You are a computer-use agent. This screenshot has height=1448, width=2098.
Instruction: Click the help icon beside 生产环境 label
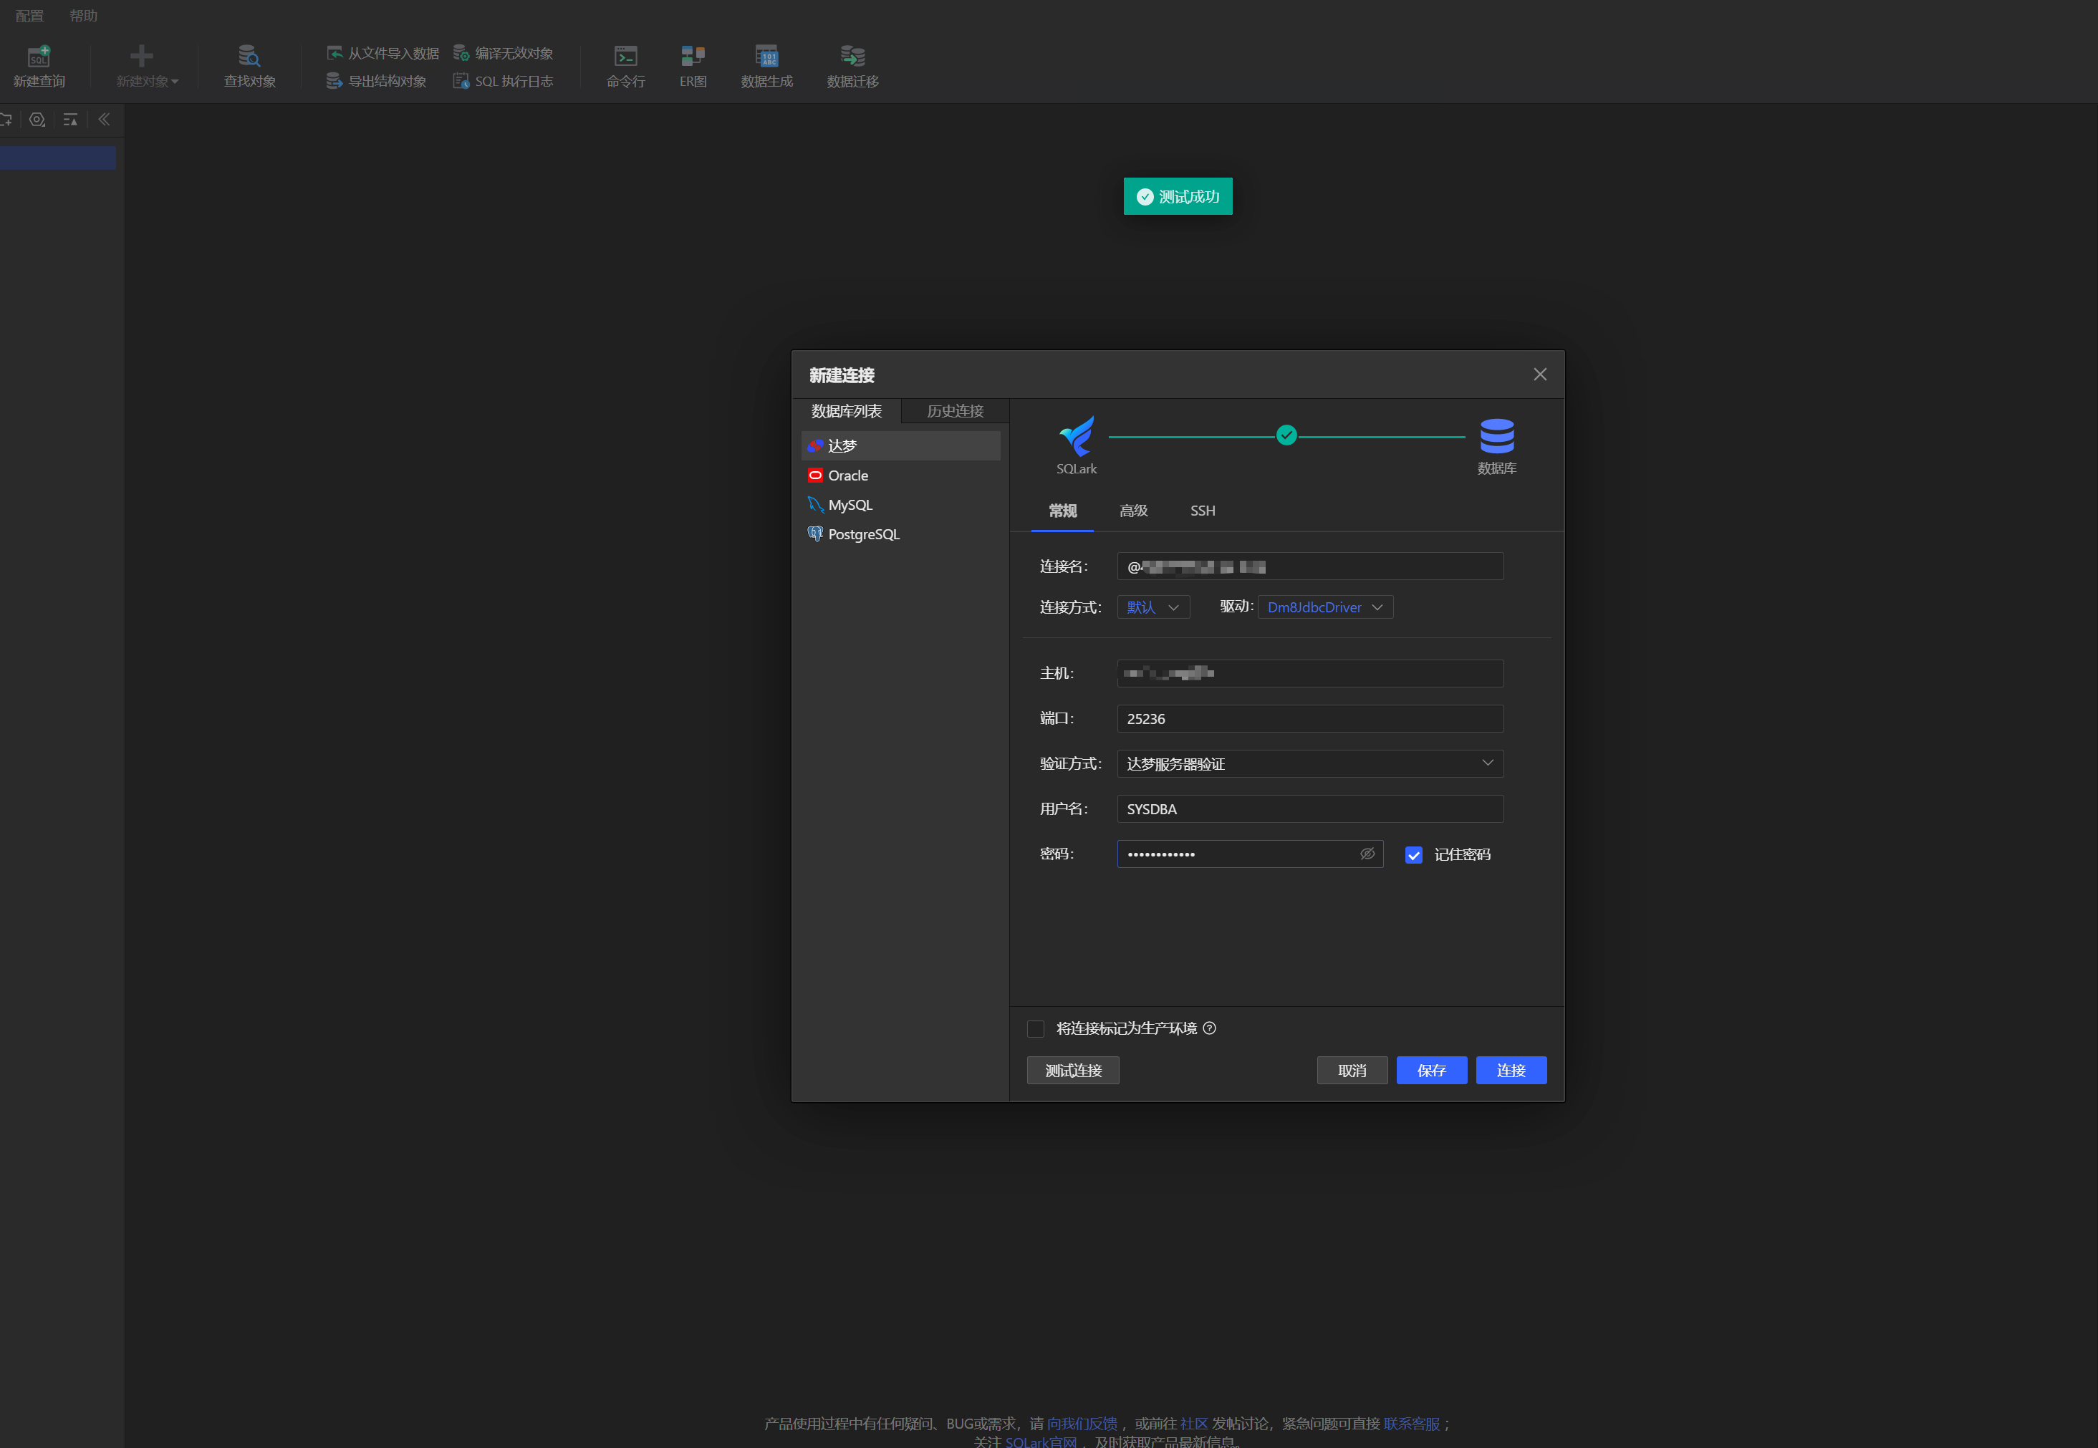(1208, 1028)
